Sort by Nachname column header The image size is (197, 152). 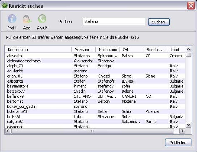point(107,50)
